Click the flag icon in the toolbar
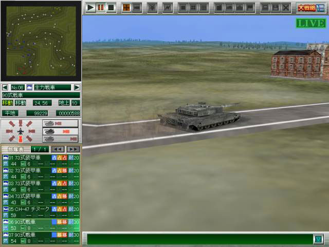Viewport: 329px width, 247px height. click(x=250, y=8)
